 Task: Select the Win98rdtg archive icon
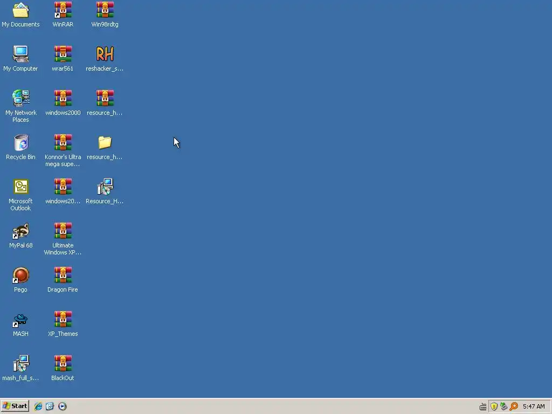pos(105,10)
